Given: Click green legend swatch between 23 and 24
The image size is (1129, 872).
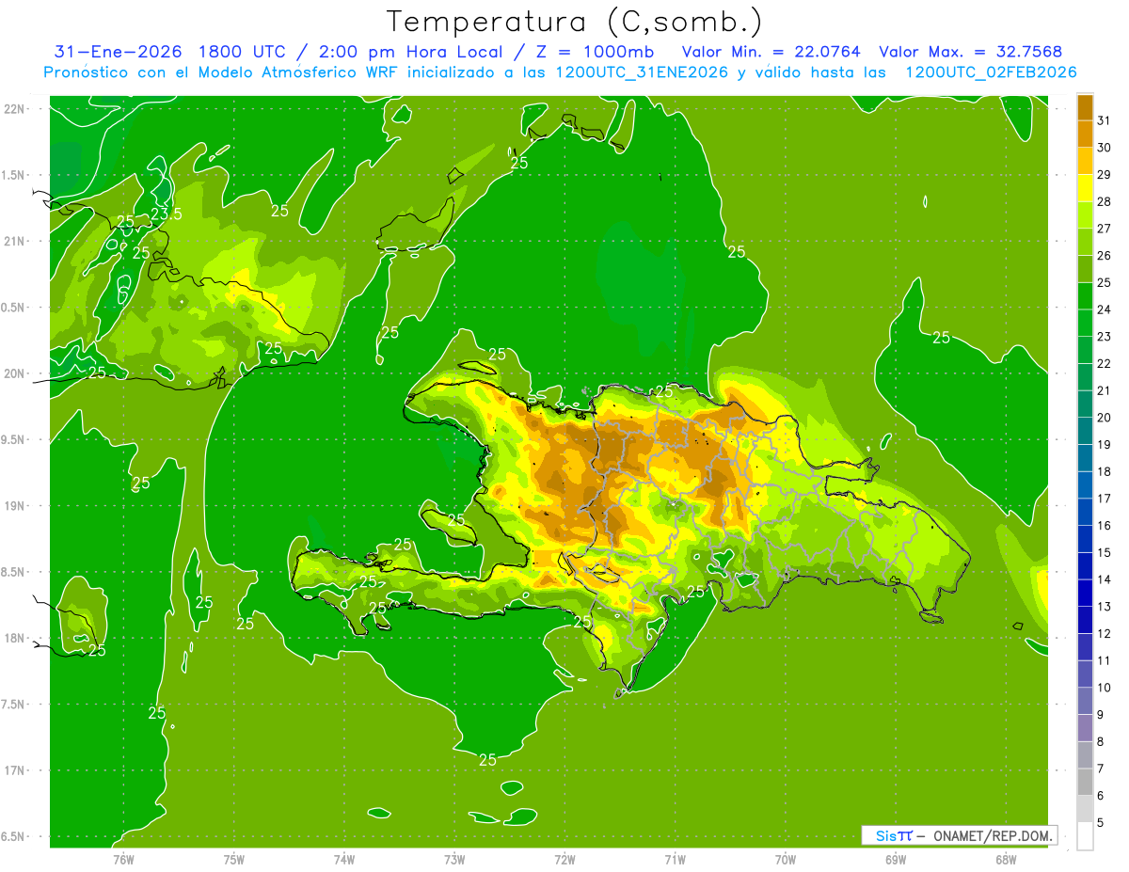Looking at the screenshot, I should tap(1085, 323).
